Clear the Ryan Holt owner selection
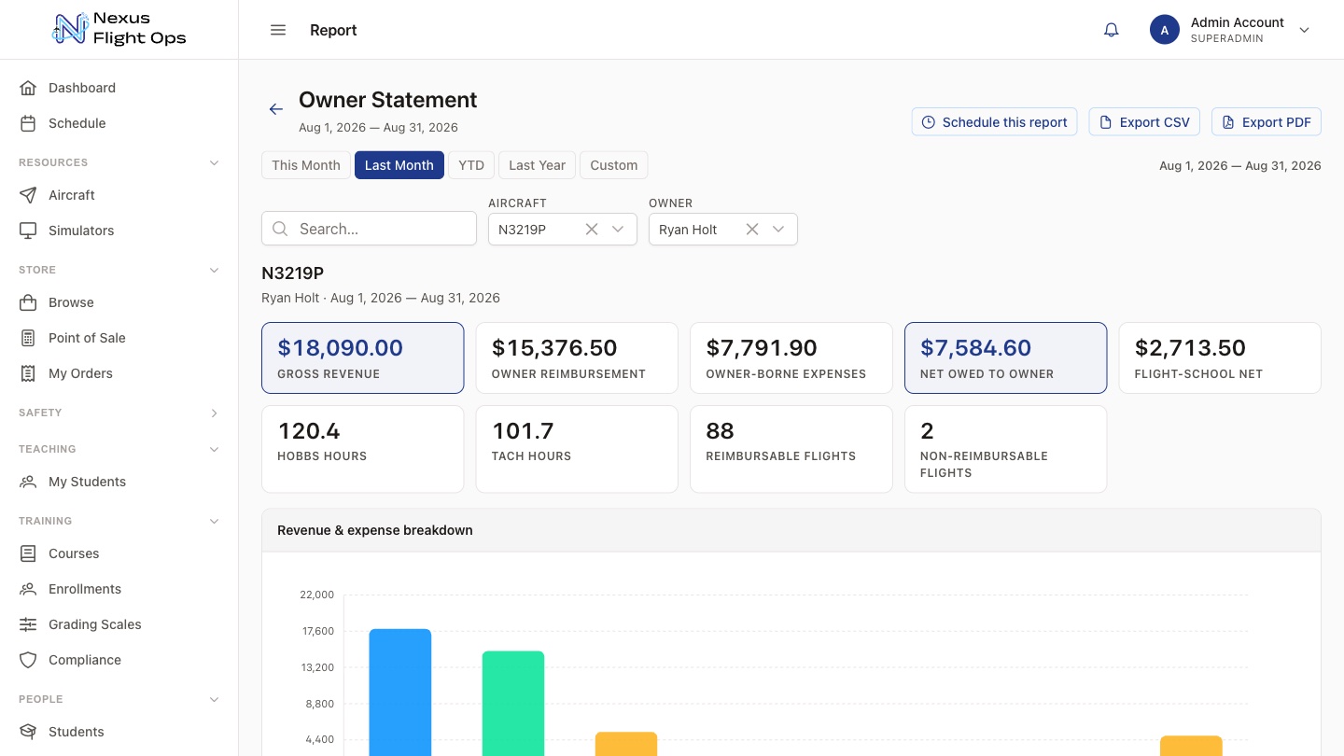 [752, 230]
